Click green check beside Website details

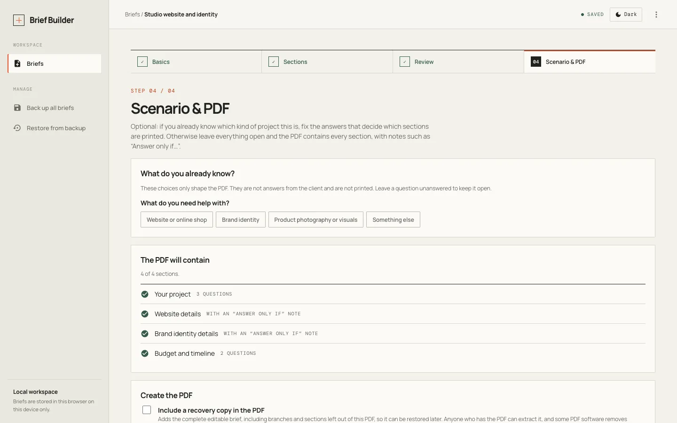[145, 314]
